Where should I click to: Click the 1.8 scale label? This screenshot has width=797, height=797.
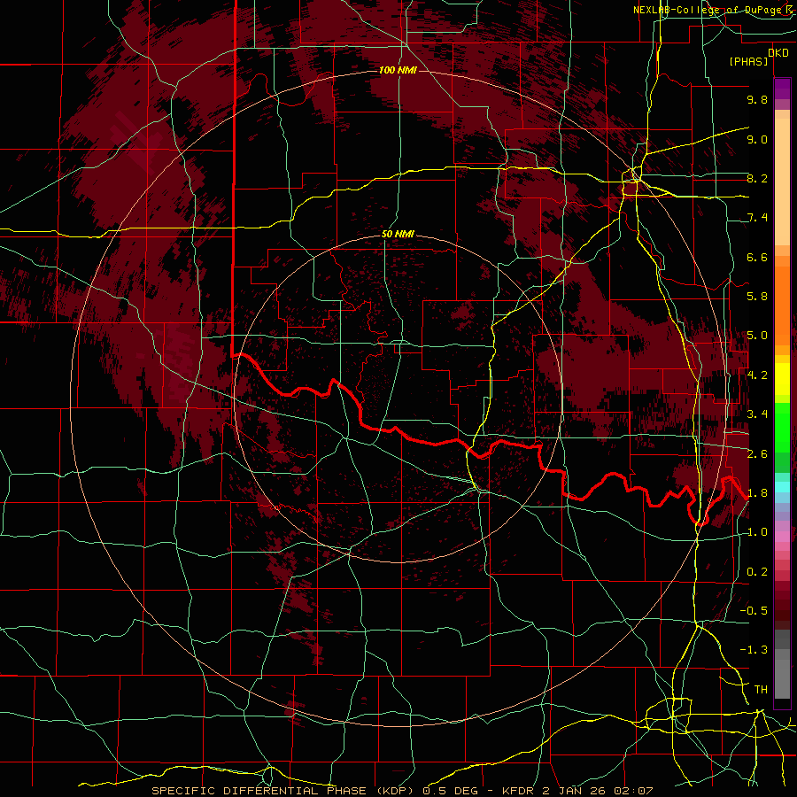pos(757,493)
